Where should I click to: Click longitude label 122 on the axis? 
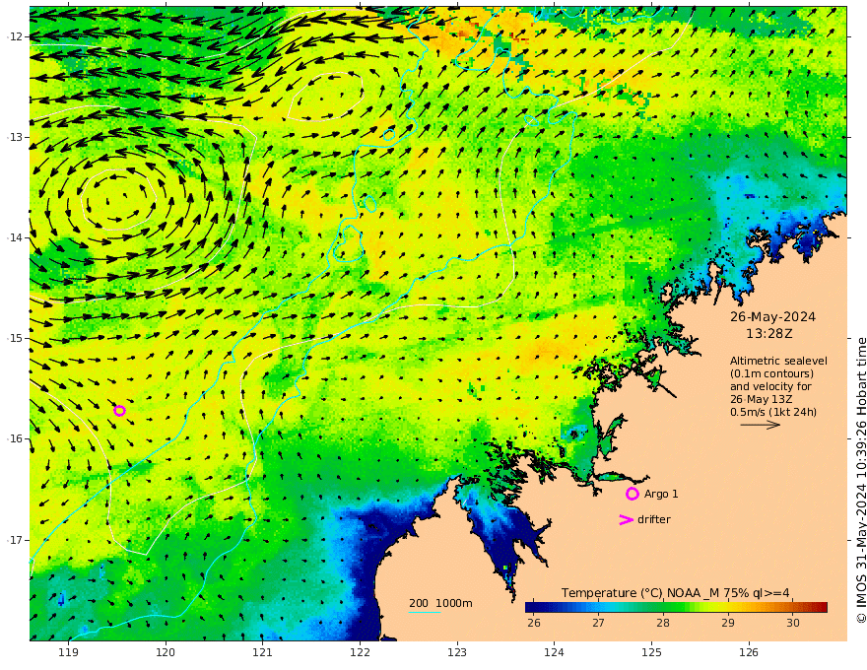[x=360, y=652]
